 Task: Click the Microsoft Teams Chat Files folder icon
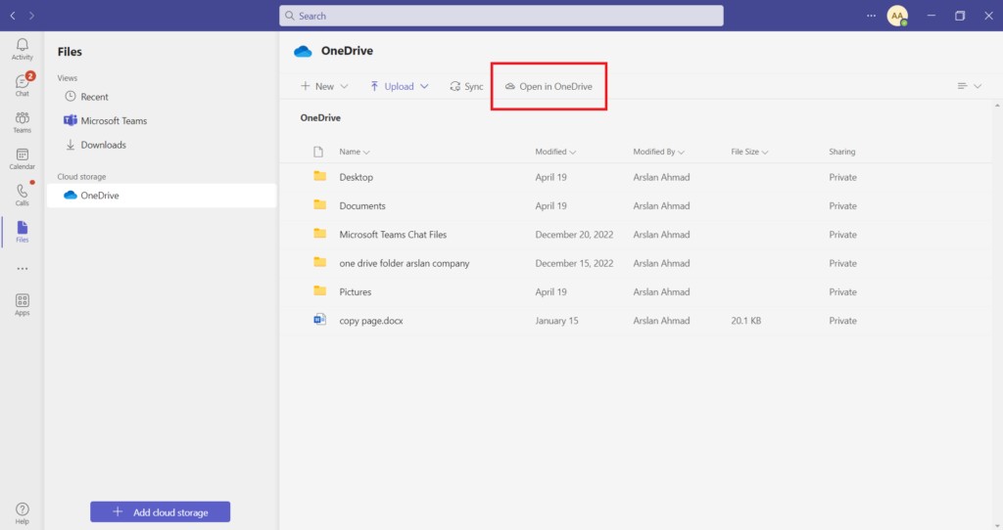[x=320, y=234]
